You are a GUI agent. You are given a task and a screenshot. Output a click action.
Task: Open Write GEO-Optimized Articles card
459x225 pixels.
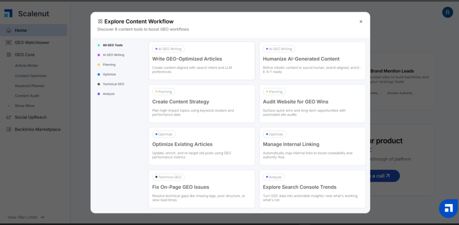(x=202, y=61)
